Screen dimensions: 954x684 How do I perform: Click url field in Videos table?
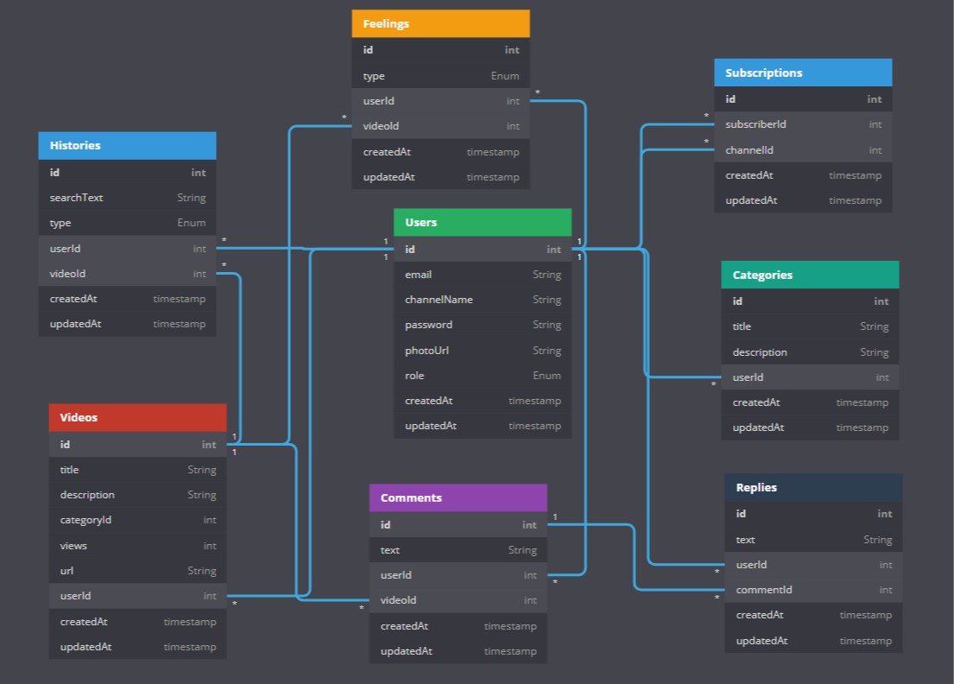pos(137,571)
